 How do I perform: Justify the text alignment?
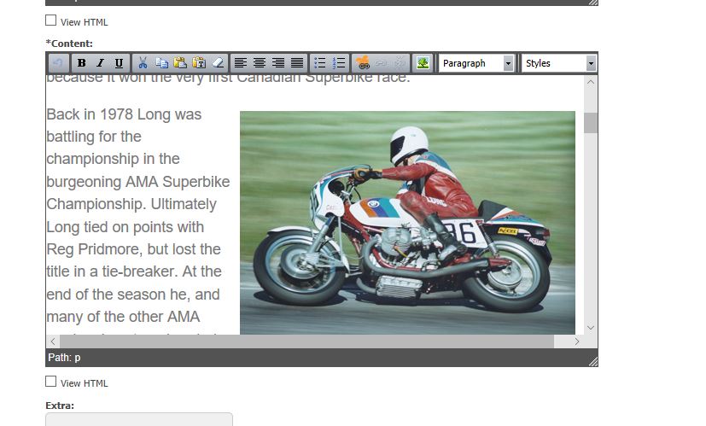coord(296,63)
